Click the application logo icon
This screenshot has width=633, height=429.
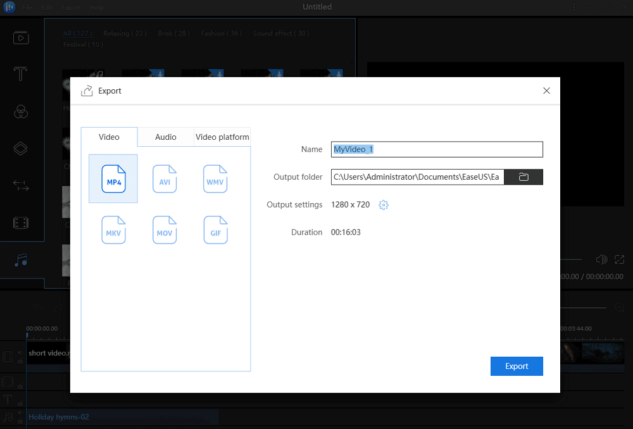9,7
